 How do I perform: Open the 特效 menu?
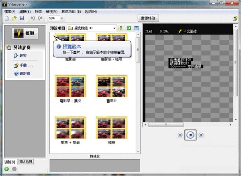(x=38, y=12)
